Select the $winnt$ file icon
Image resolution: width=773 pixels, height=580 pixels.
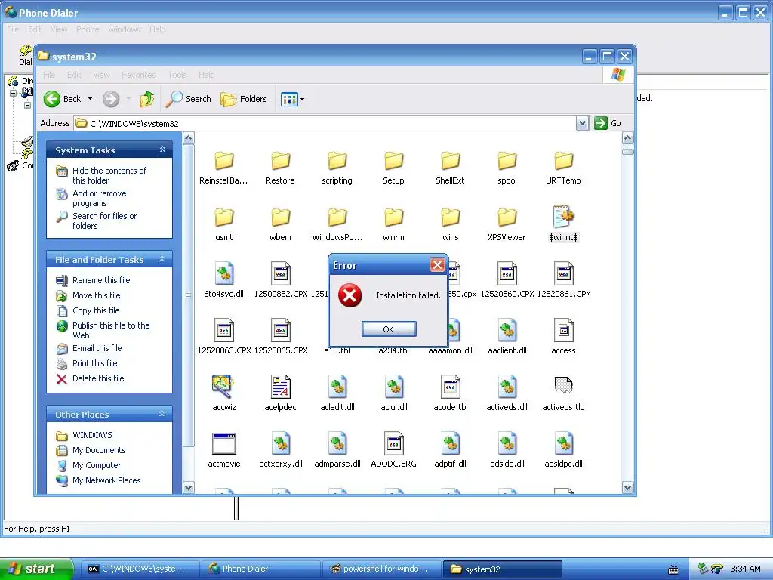pos(563,217)
